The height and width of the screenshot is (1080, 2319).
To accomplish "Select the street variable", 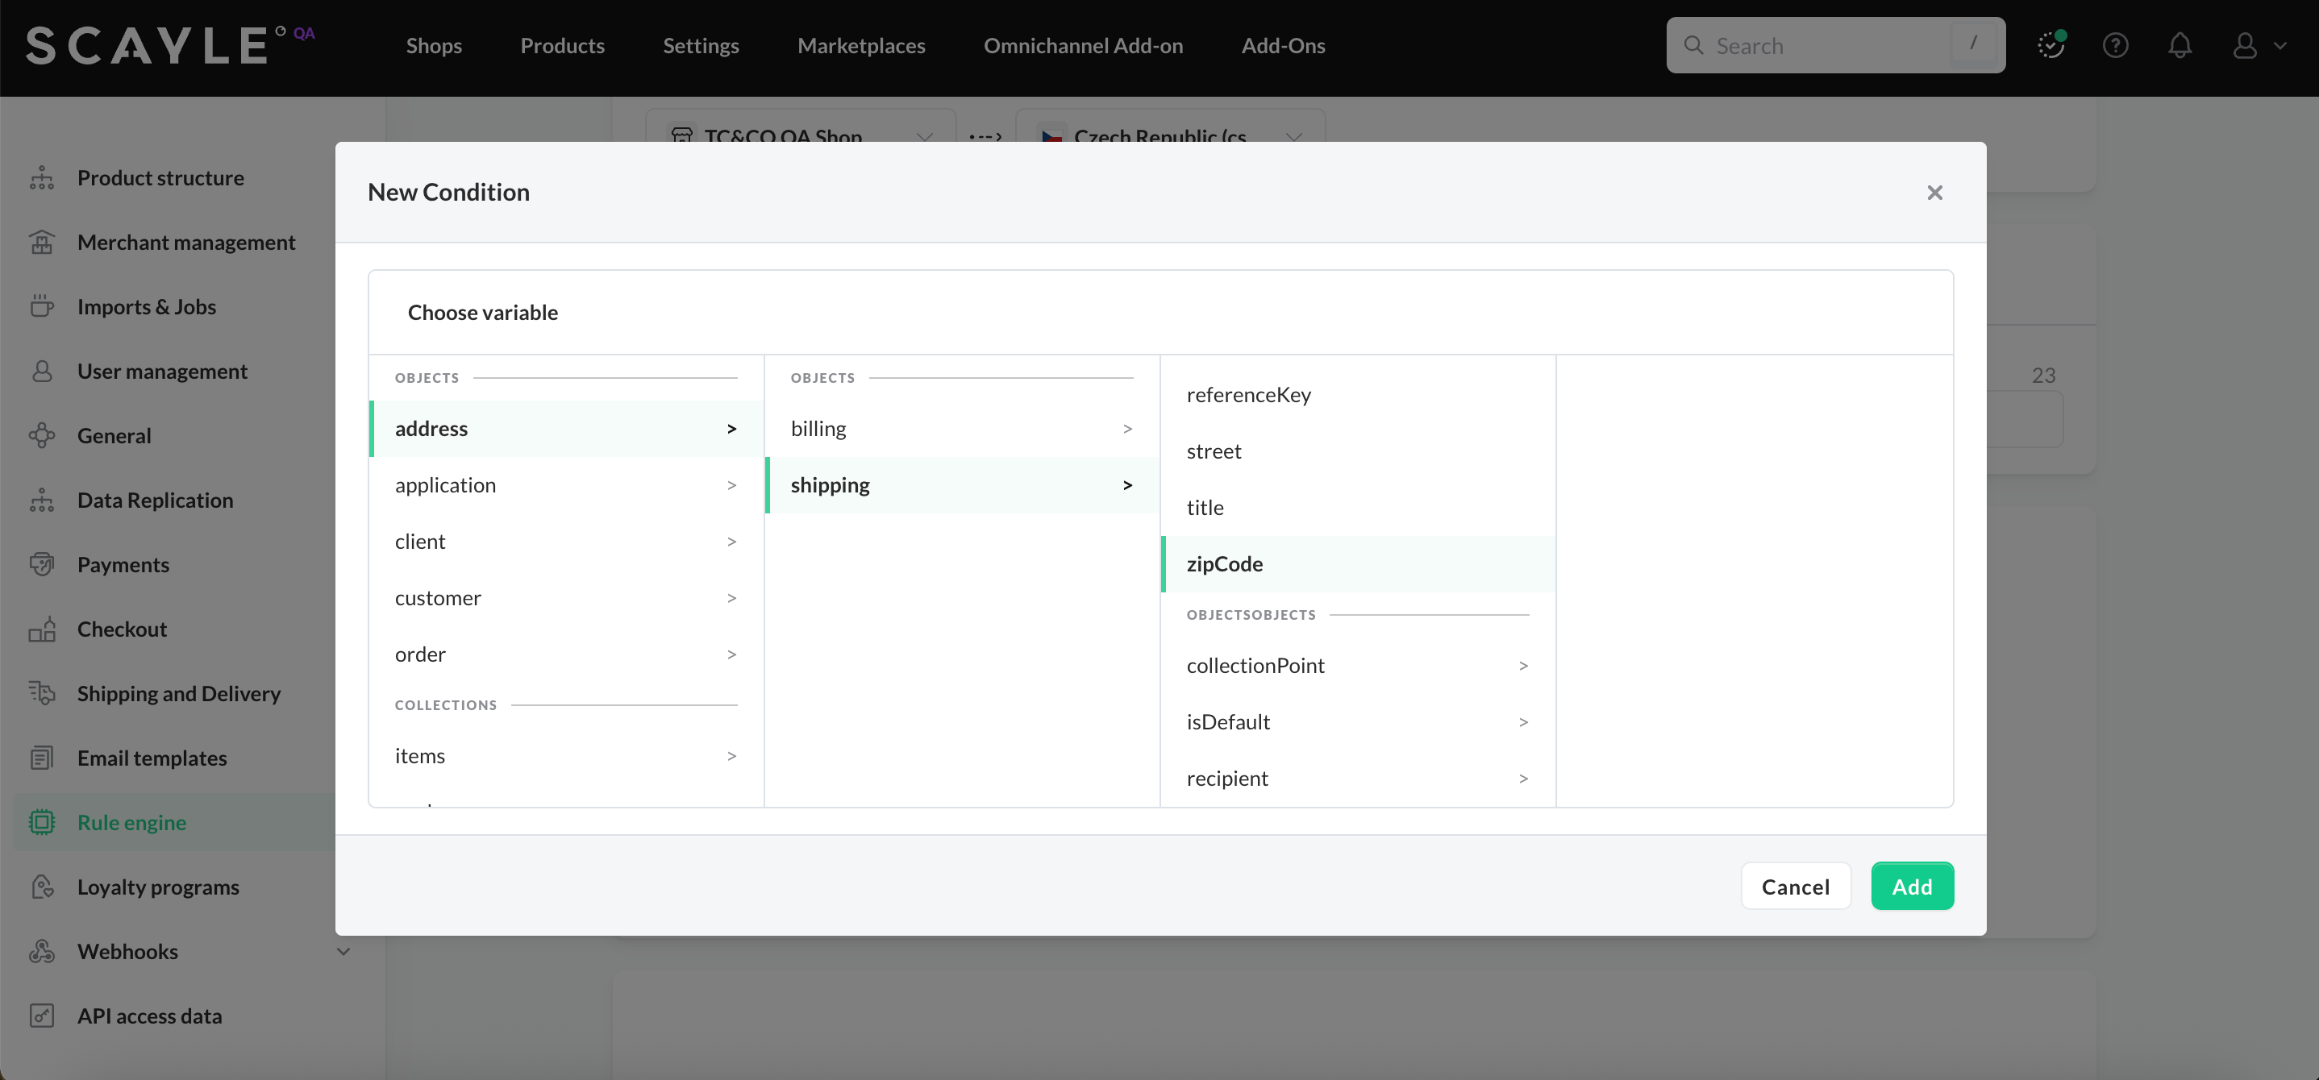I will coord(1214,452).
